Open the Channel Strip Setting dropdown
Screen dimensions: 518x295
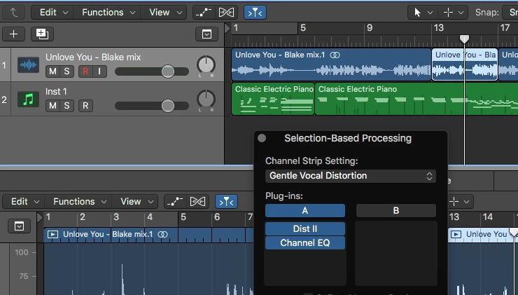(351, 176)
